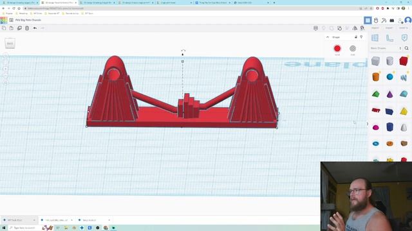Viewport: 412px width, 231px height.
Task: Select the gray Paraboloid shape
Action: [404, 127]
